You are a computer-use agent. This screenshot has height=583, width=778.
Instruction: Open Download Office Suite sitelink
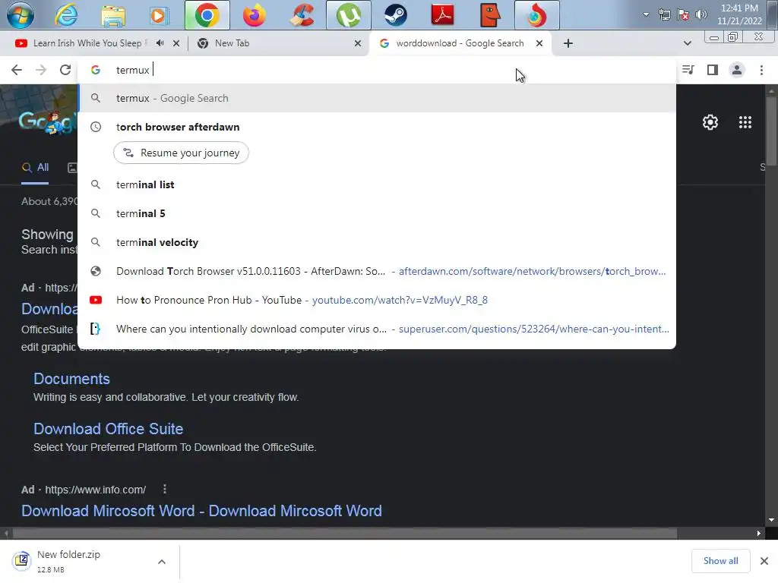[x=108, y=429]
